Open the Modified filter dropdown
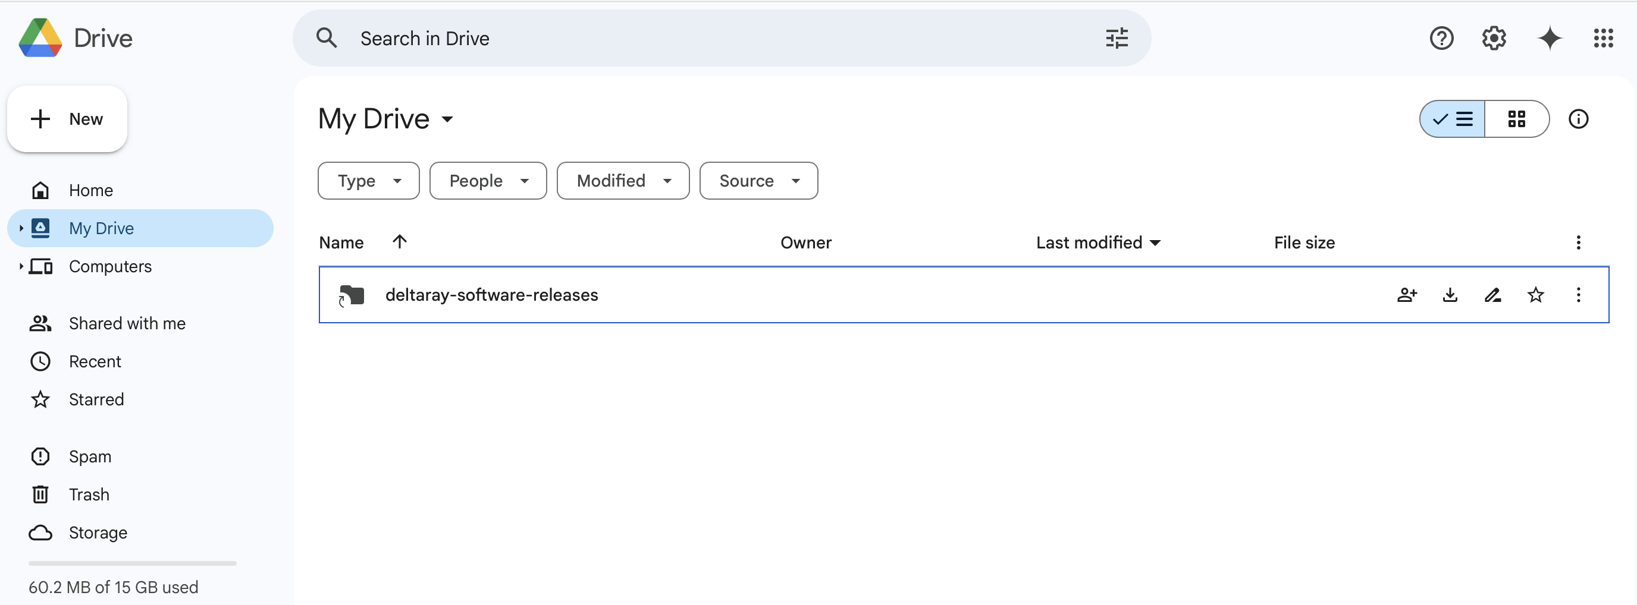This screenshot has width=1637, height=605. pos(623,181)
